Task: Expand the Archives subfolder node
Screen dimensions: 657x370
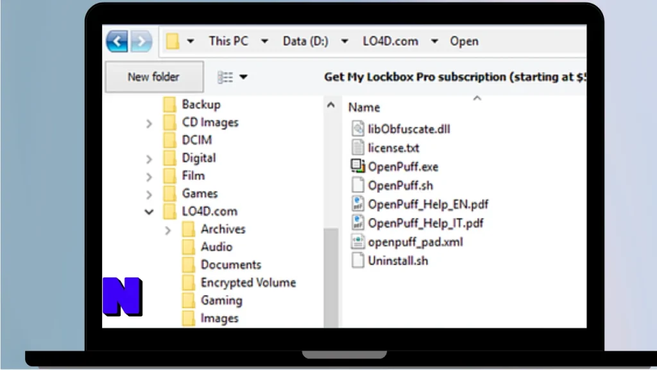Action: (x=167, y=230)
